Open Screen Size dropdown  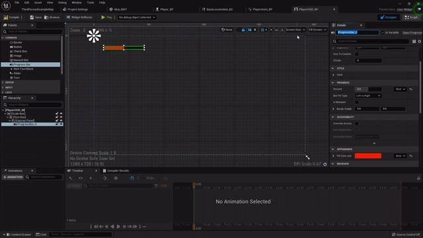[295, 30]
